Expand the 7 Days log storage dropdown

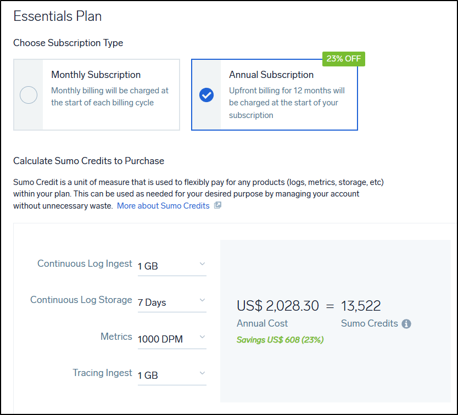click(165, 302)
